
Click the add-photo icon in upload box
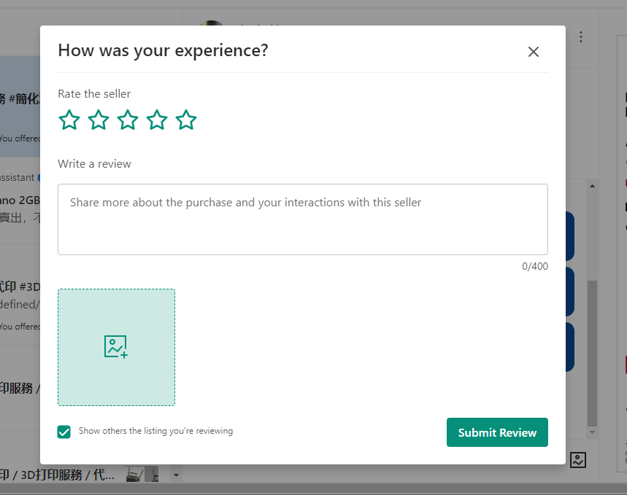[116, 347]
